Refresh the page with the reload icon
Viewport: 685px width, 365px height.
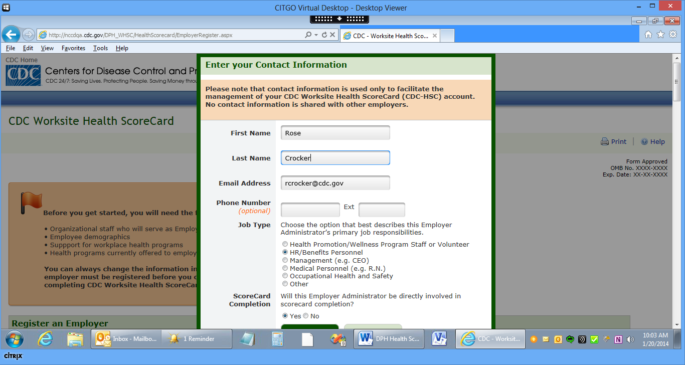[324, 35]
